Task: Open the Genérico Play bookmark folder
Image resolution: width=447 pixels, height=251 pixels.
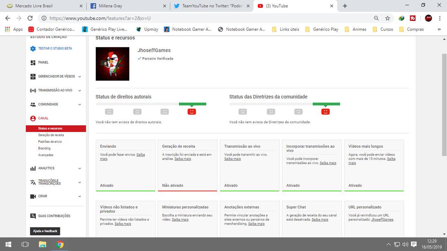Action: tap(322, 29)
